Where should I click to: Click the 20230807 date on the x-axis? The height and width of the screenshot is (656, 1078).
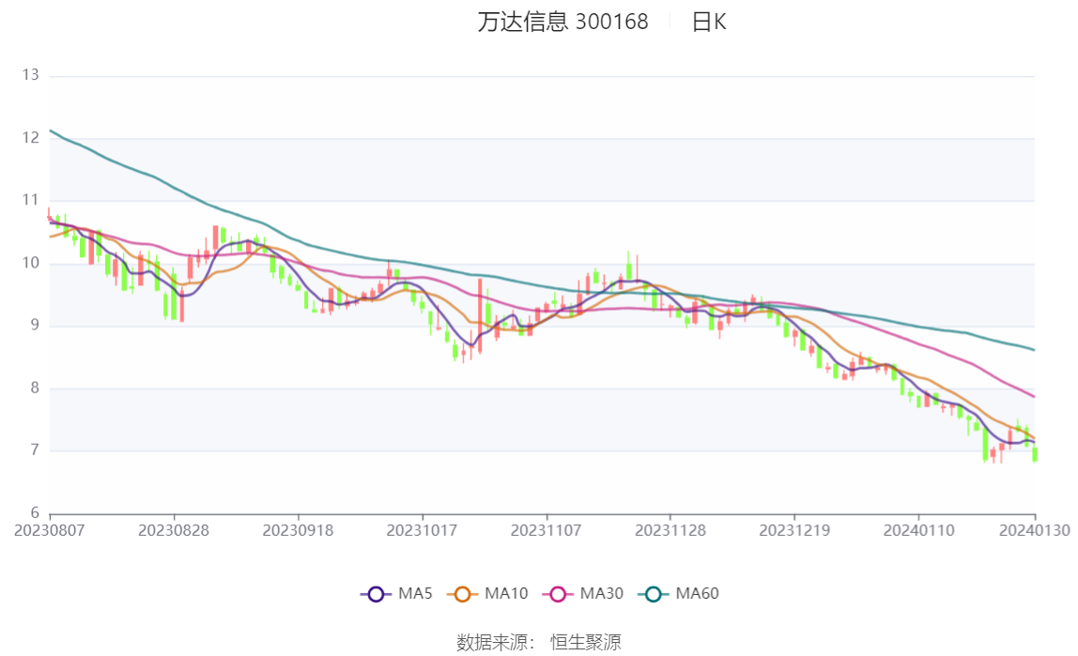[x=49, y=530]
